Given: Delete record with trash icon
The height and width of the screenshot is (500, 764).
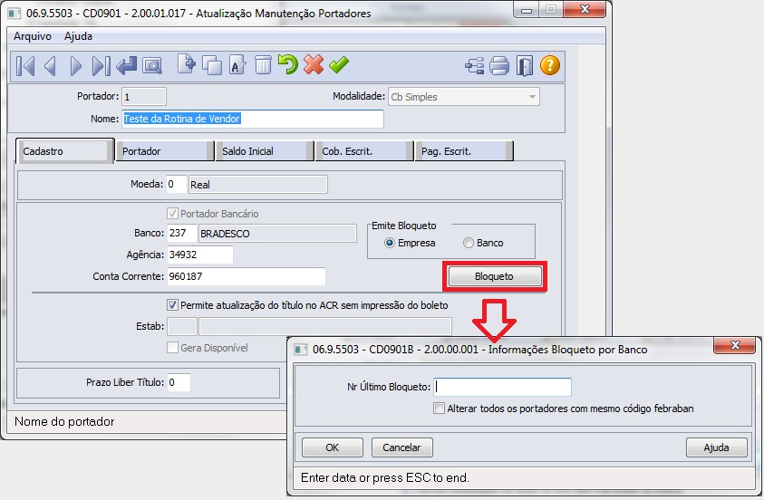Looking at the screenshot, I should pos(263,65).
